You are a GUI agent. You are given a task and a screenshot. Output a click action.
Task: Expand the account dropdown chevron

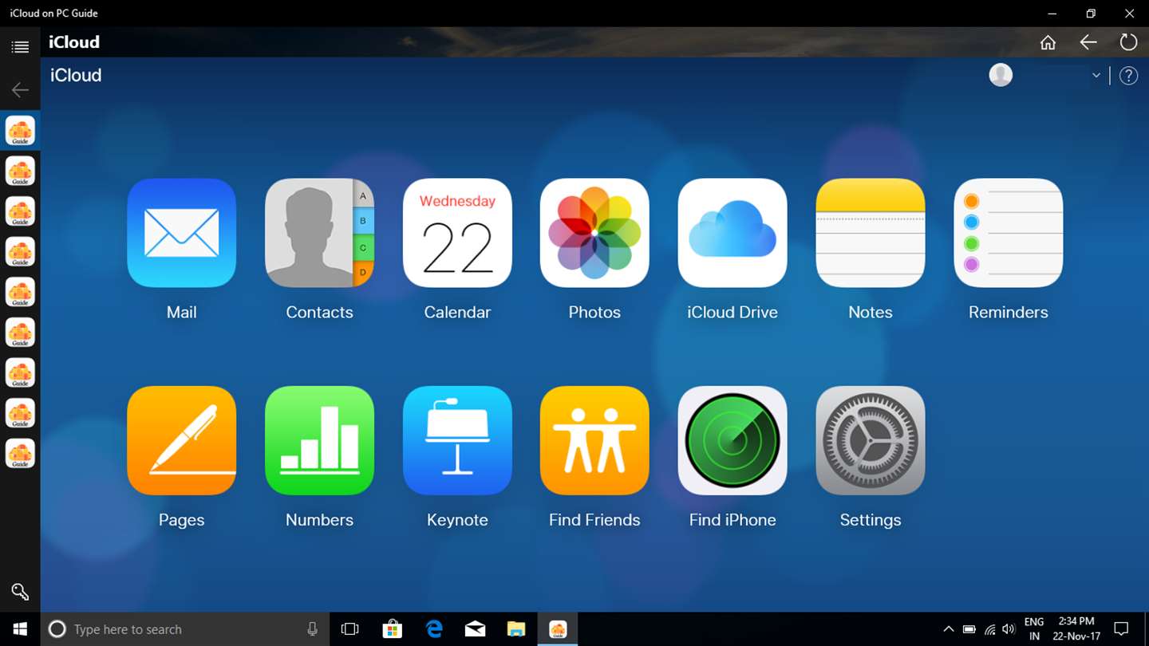1096,75
